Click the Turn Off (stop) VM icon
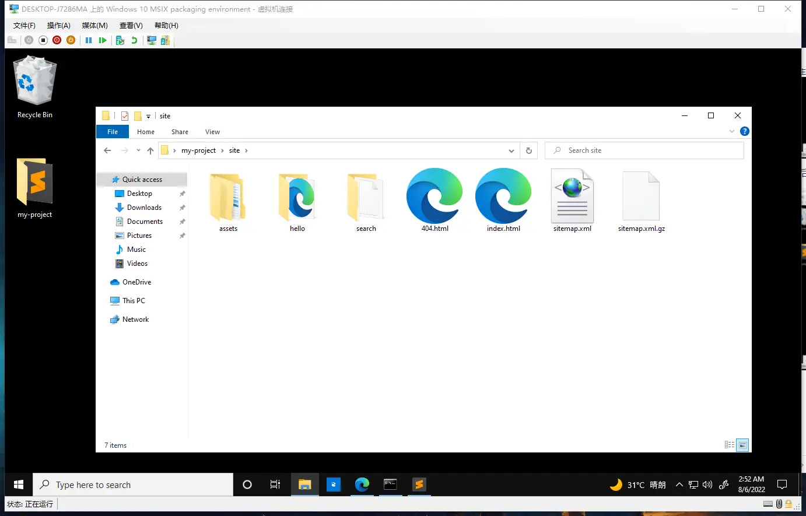This screenshot has width=806, height=516. [x=43, y=40]
